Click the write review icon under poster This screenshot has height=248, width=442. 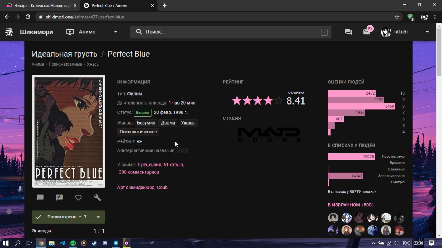click(59, 197)
